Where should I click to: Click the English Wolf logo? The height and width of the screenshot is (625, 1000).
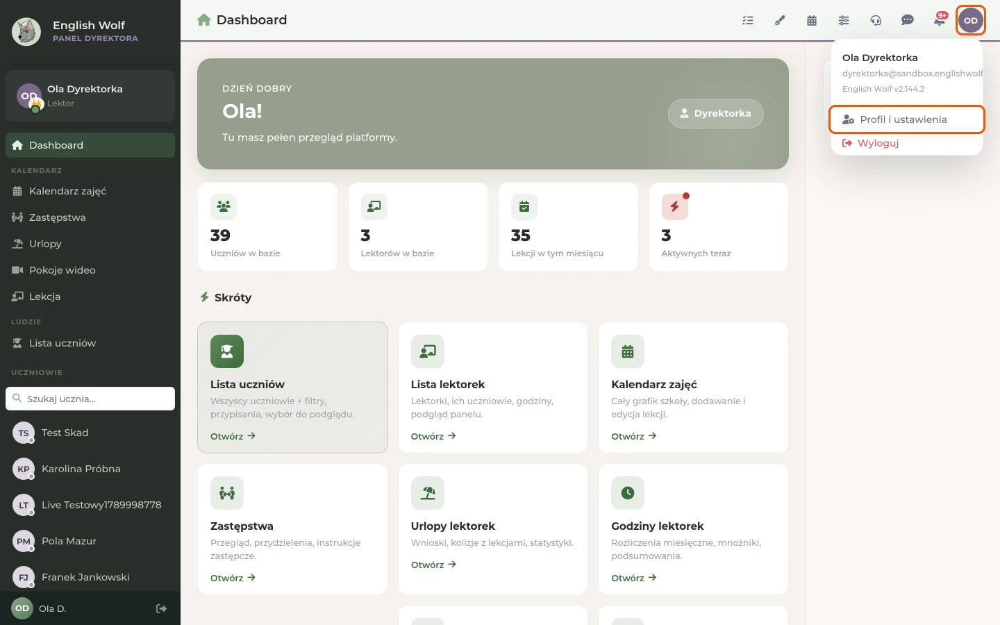click(26, 31)
